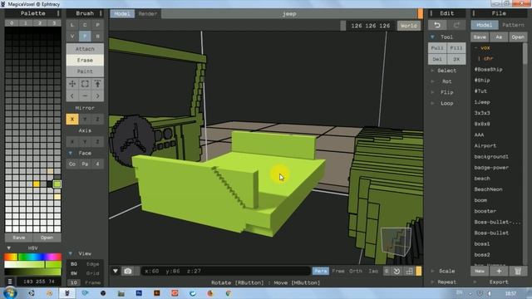The height and width of the screenshot is (299, 532).
Task: Click the 126 126 126 size field
Action: [371, 26]
